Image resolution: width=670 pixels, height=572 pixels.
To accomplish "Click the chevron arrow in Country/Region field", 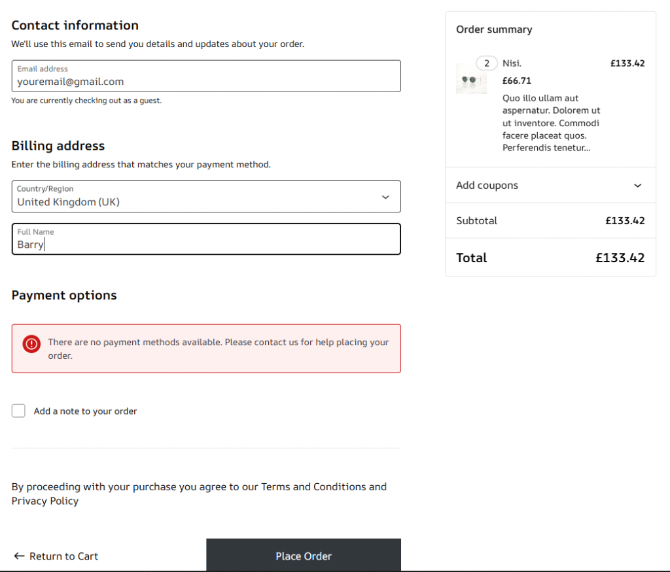I will [x=385, y=197].
